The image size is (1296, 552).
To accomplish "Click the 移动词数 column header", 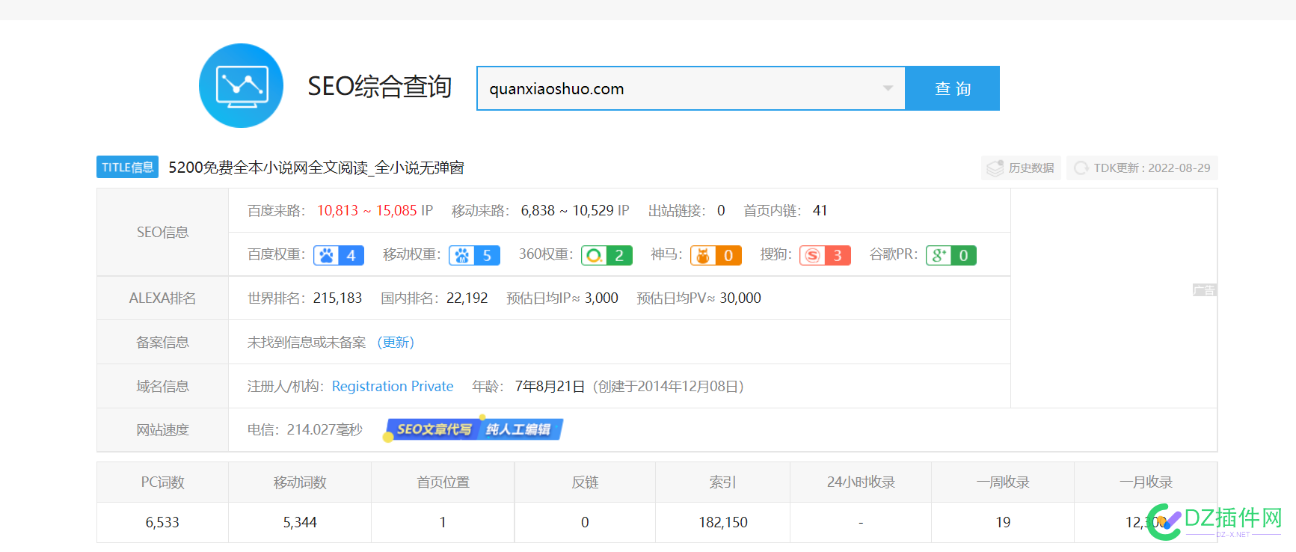I will [x=300, y=482].
